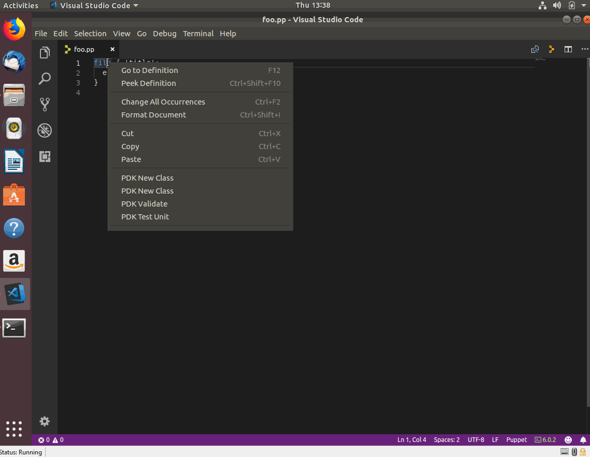Open the Help menu

(x=228, y=34)
